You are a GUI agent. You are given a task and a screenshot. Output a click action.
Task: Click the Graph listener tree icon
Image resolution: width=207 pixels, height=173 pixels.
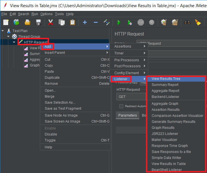pyautogui.click(x=26, y=65)
